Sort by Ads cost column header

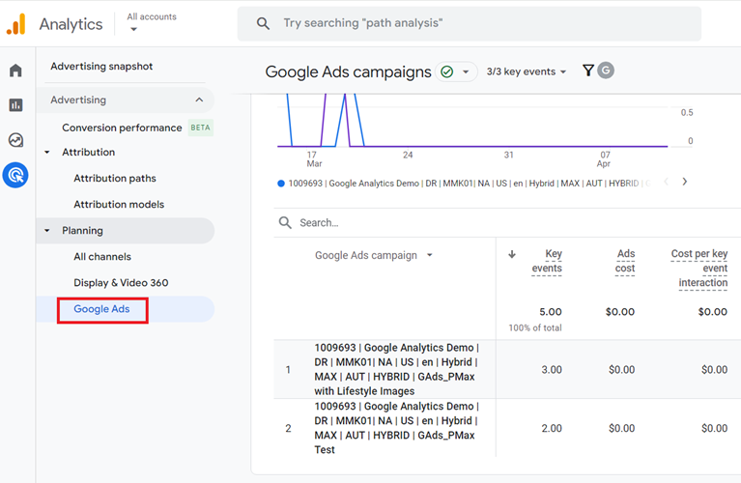pos(625,261)
